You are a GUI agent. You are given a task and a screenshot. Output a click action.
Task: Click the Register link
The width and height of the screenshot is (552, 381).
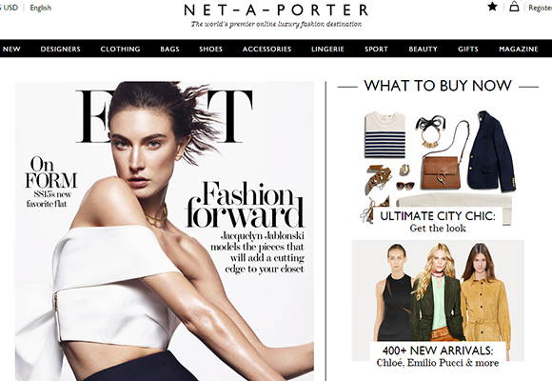click(x=540, y=8)
